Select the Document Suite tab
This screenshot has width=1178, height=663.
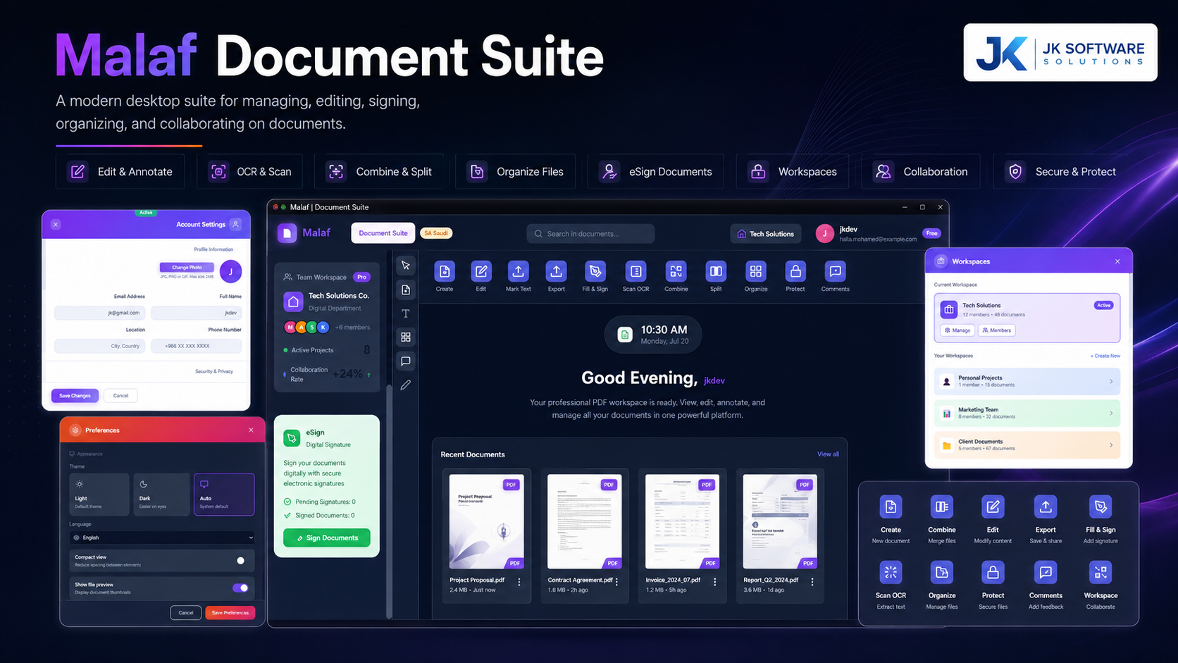[x=383, y=233]
